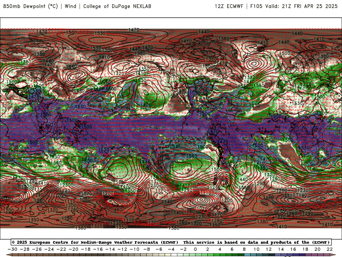Select the '12Z ECMWF' model run label
The image size is (342, 257).
[229, 6]
